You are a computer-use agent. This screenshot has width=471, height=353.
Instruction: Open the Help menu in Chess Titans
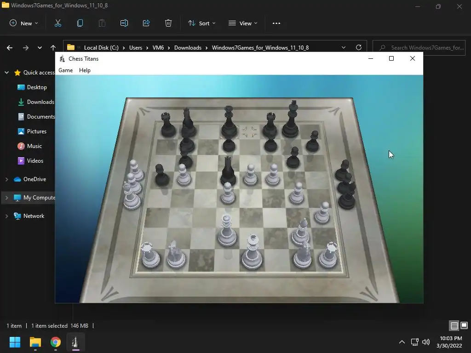click(85, 70)
